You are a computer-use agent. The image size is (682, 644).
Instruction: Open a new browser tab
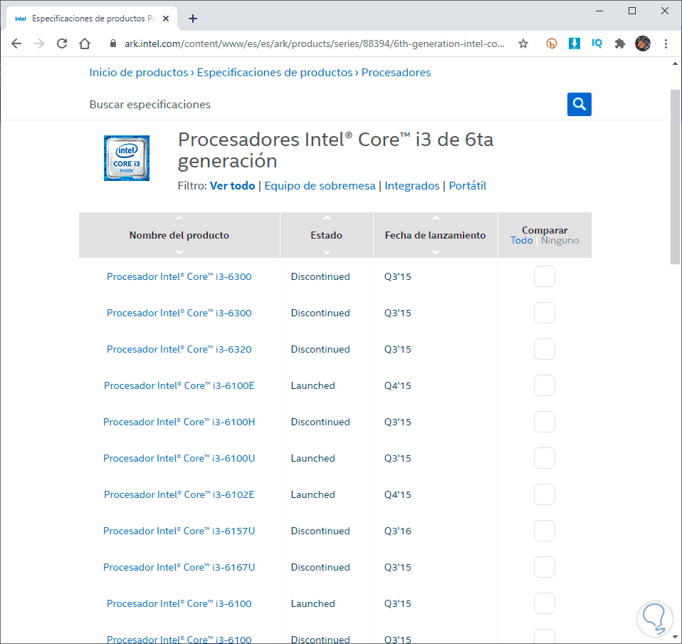pos(193,19)
